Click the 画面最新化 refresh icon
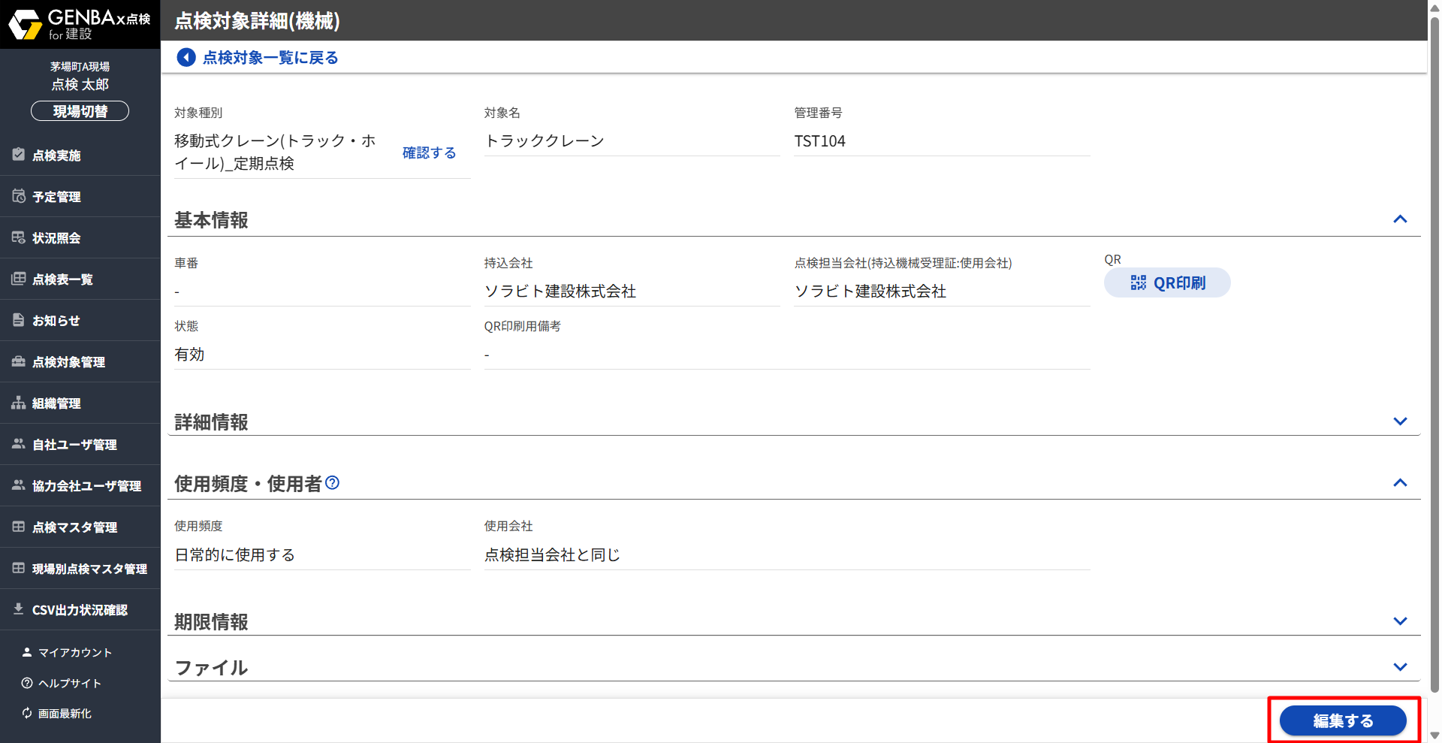The width and height of the screenshot is (1442, 743). click(x=27, y=713)
